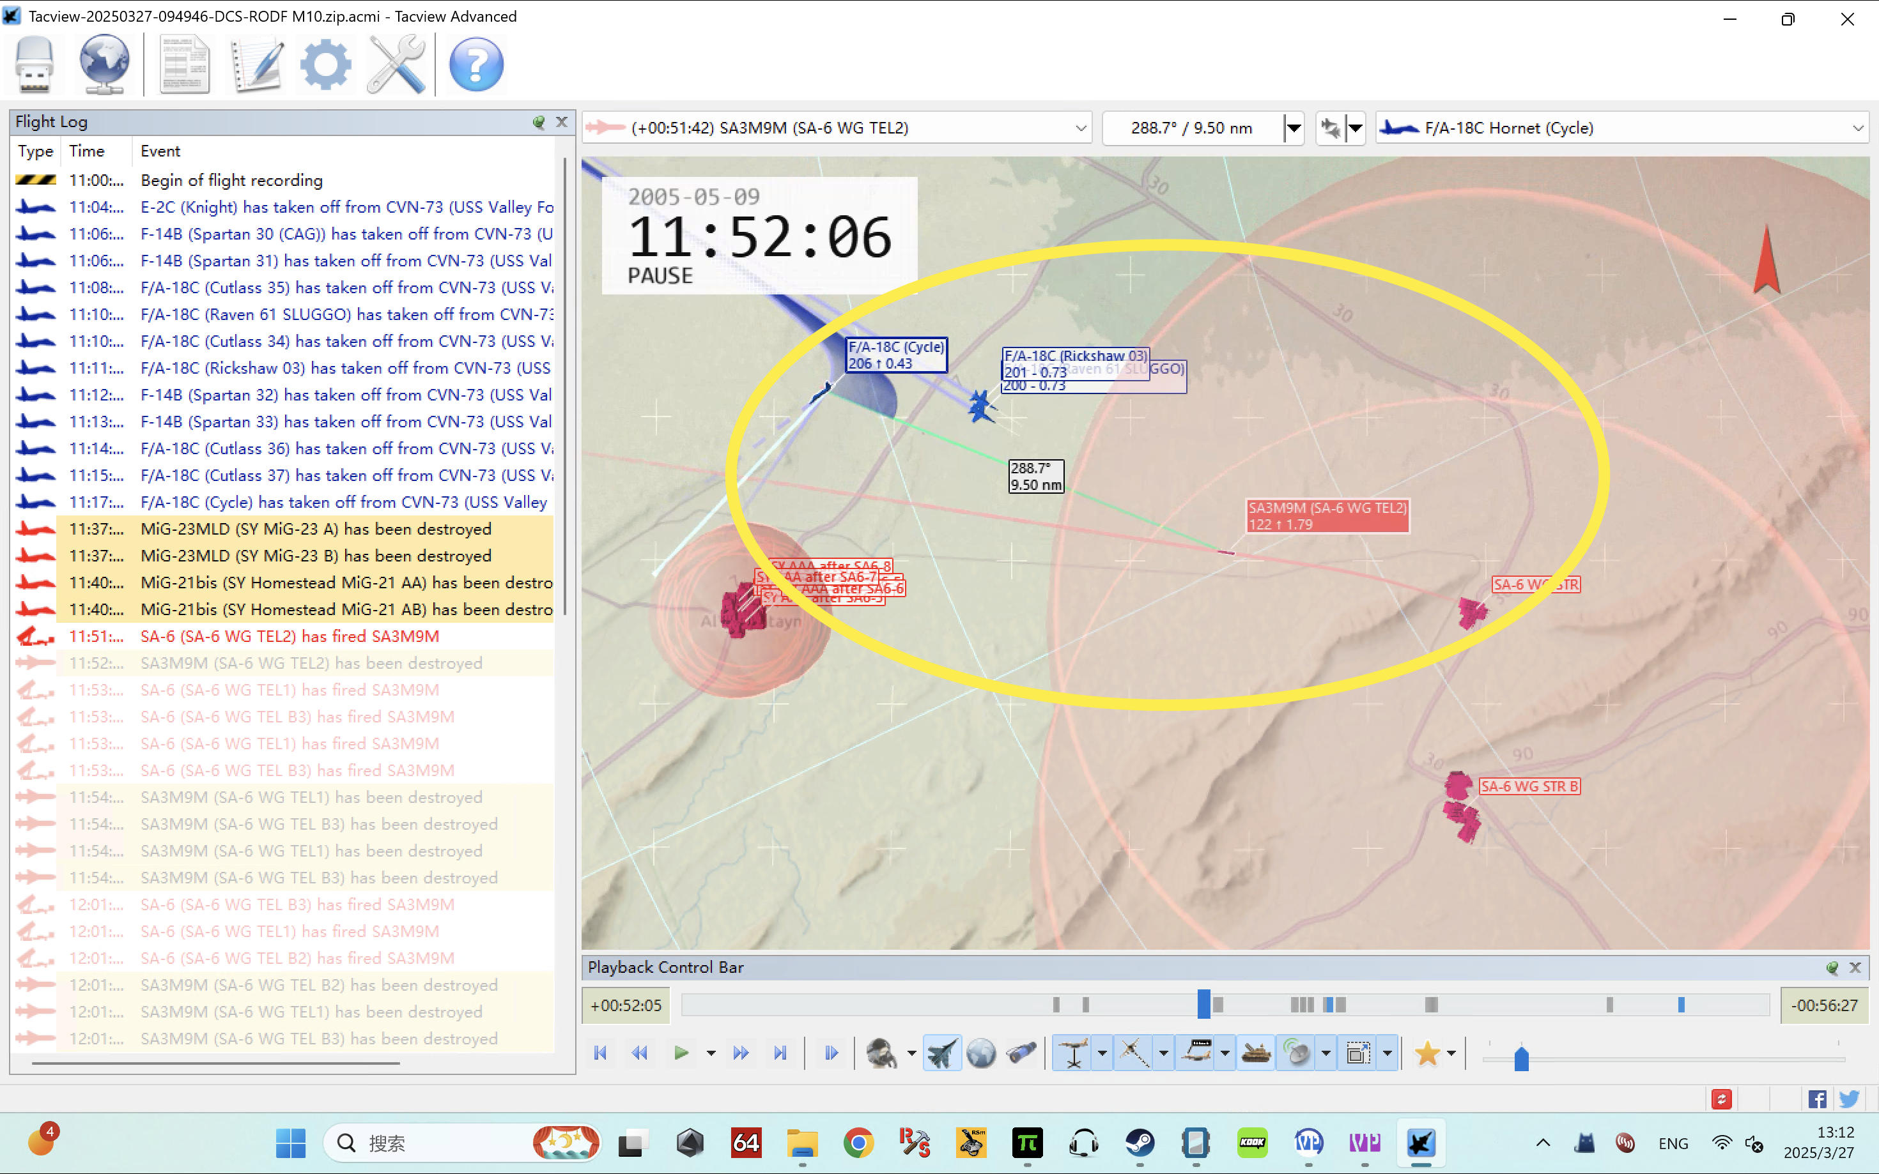
Task: Sort Flight Log by Type column
Action: [x=36, y=151]
